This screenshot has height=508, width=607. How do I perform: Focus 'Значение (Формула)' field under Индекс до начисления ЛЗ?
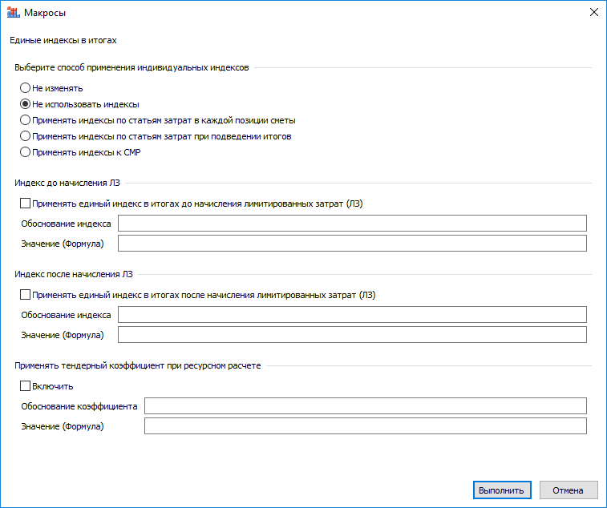coord(352,243)
